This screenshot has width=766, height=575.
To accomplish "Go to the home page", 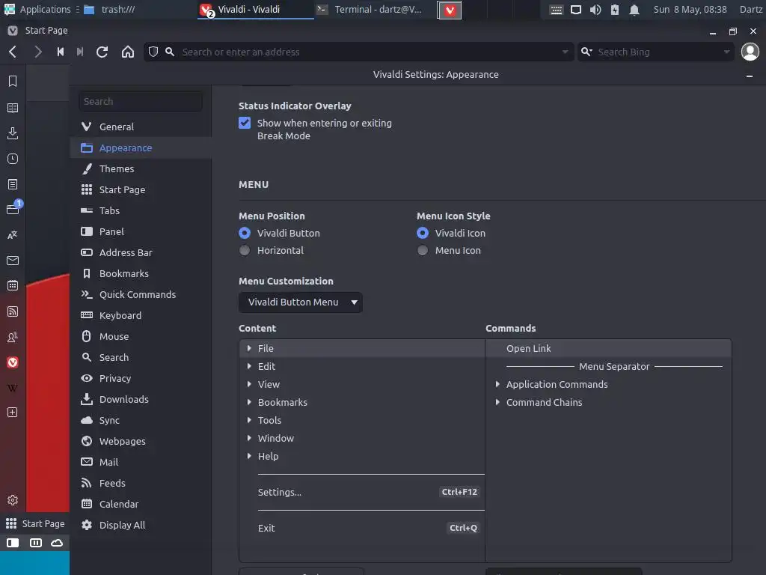I will point(127,52).
